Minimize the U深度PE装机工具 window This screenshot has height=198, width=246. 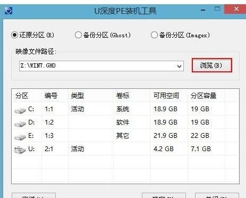click(x=203, y=10)
